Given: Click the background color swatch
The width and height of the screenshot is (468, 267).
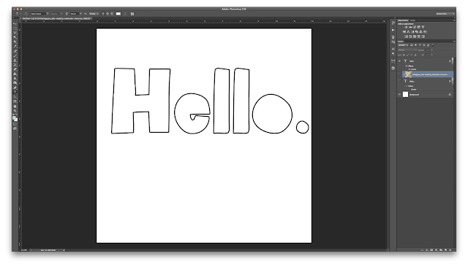Looking at the screenshot, I should [16, 120].
